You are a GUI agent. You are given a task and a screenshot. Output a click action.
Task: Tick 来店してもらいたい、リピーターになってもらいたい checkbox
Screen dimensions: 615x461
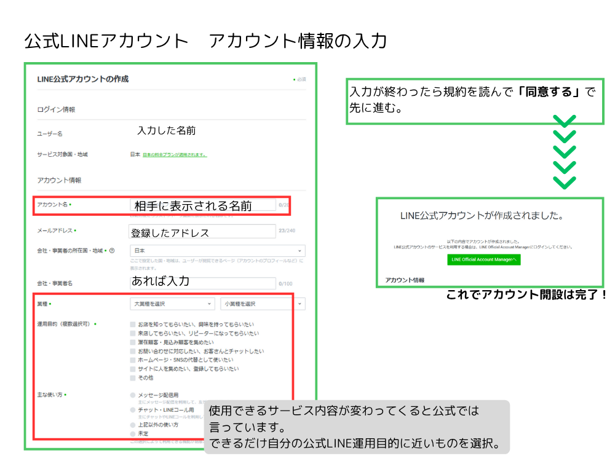(x=133, y=334)
